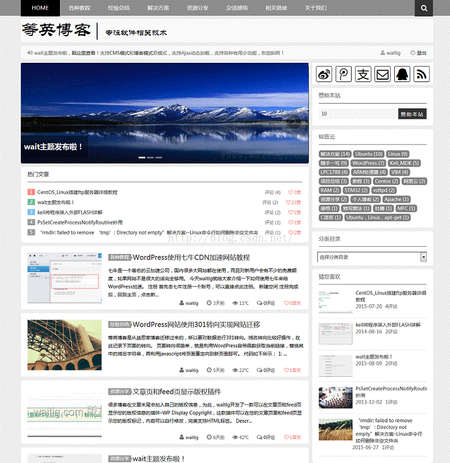Open the Alipay 支 icon
450x463 pixels.
pyautogui.click(x=363, y=74)
